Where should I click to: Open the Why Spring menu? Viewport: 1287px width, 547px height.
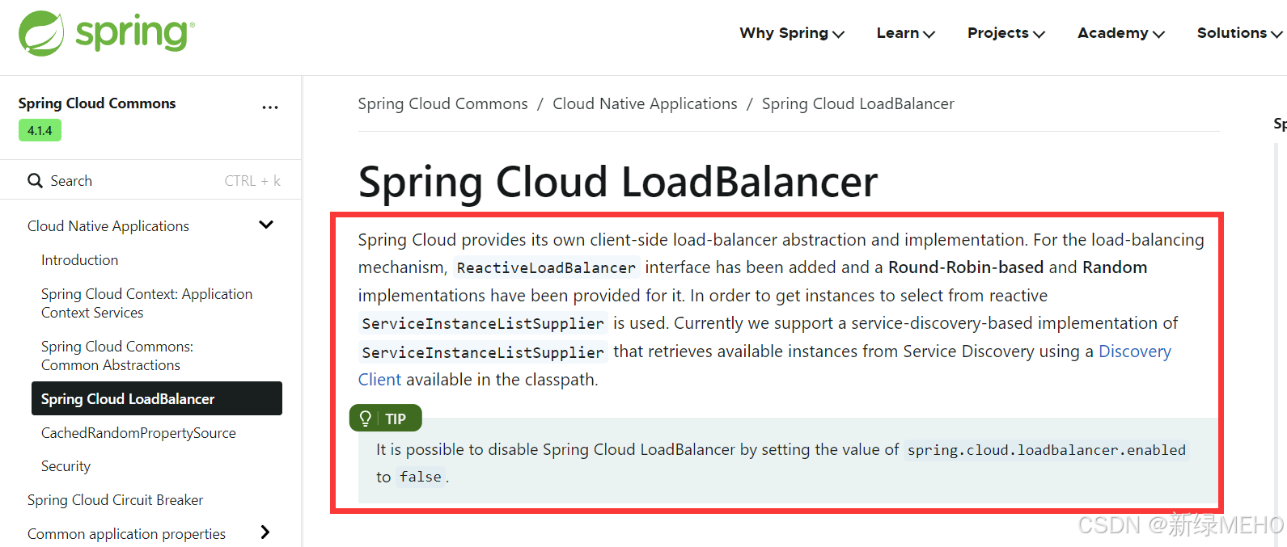(x=792, y=33)
